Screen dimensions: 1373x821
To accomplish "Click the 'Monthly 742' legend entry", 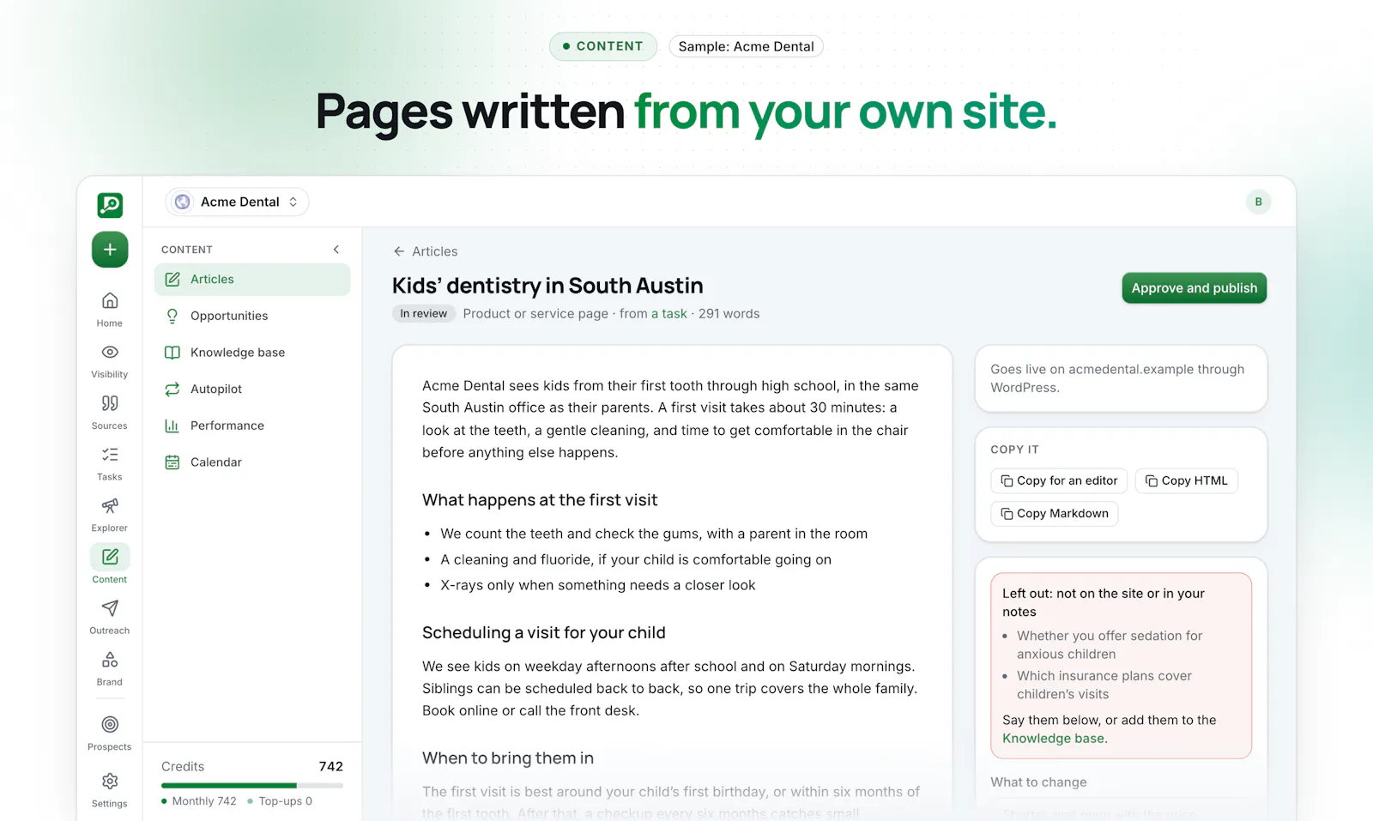I will [199, 801].
